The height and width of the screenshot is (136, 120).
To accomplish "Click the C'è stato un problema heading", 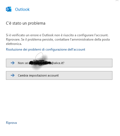I will pos(26,23).
